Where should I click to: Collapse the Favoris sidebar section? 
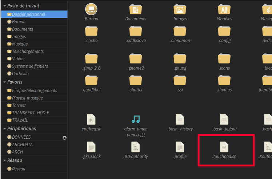[x=4, y=82]
